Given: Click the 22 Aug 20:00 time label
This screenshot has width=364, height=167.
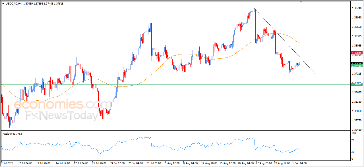Looking at the screenshot, I should pyautogui.click(x=263, y=163).
